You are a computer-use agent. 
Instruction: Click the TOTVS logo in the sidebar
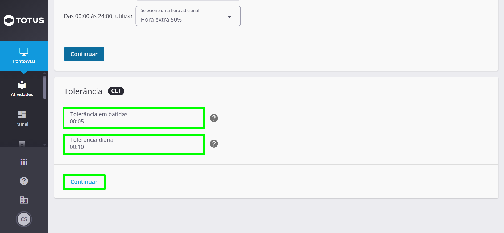click(24, 20)
